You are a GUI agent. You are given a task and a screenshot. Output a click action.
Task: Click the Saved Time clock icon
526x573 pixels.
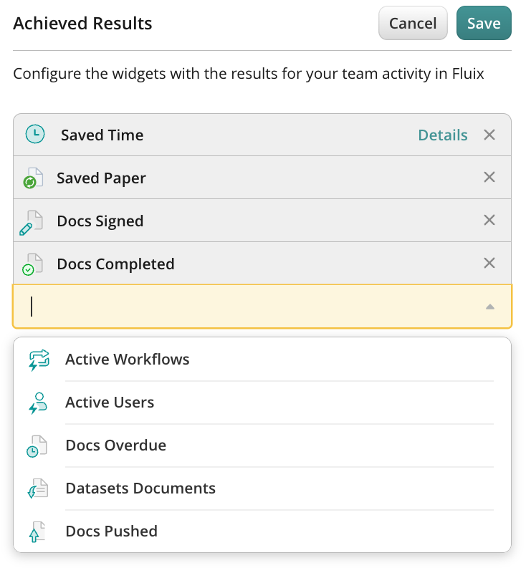pos(34,135)
